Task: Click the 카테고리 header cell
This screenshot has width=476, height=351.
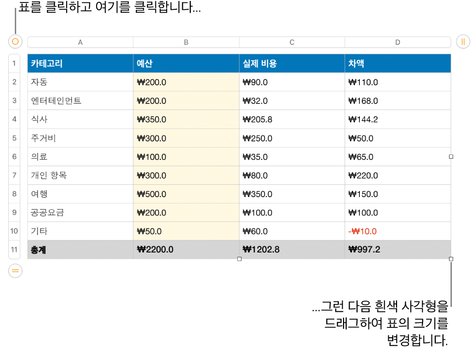Action: 80,63
